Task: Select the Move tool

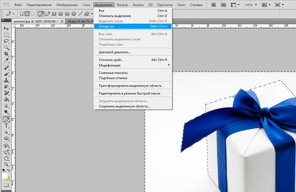Action: [6, 28]
